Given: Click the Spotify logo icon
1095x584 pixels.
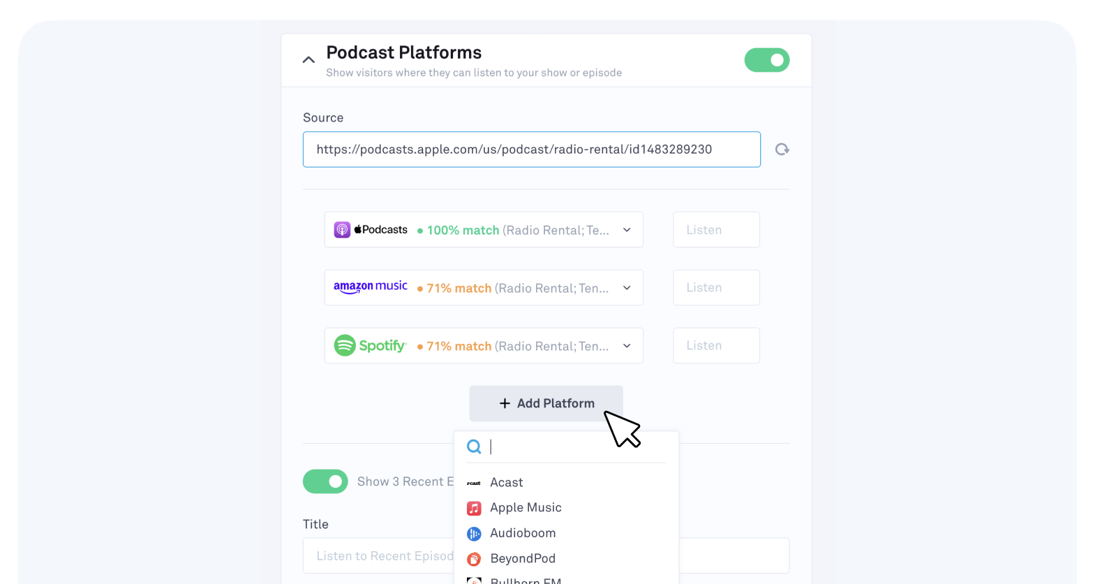Looking at the screenshot, I should [x=345, y=345].
